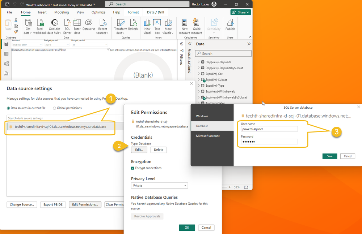Click the Save button in SQL dialog

point(330,156)
